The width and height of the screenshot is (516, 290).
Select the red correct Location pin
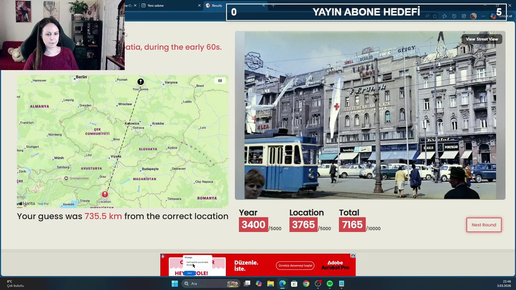click(105, 194)
